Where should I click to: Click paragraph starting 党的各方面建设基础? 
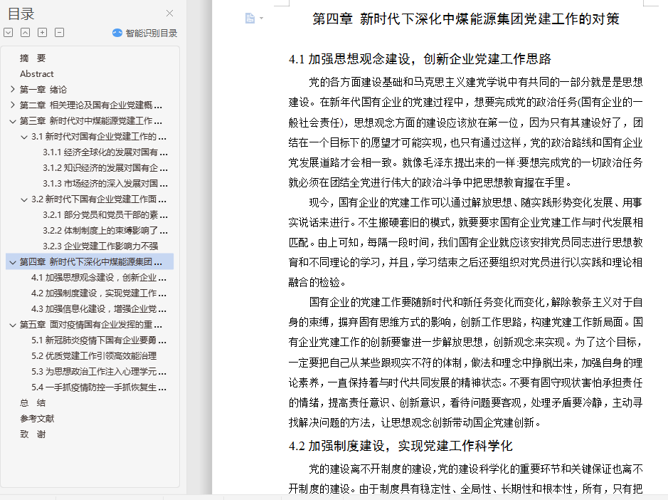(x=466, y=132)
